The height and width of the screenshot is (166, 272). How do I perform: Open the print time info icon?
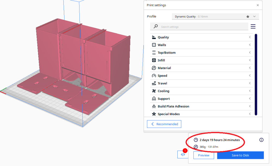(261, 140)
